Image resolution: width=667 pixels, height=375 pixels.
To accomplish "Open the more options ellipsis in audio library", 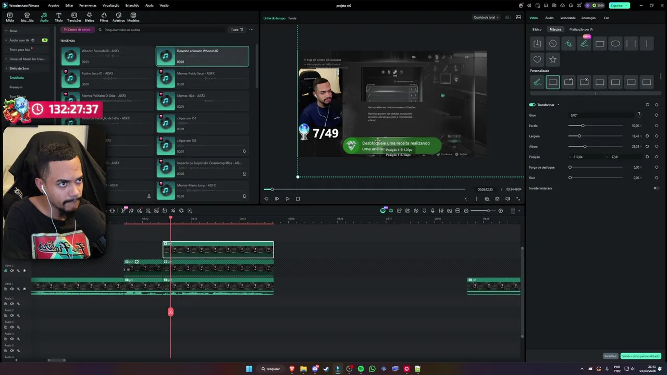I will coord(251,30).
